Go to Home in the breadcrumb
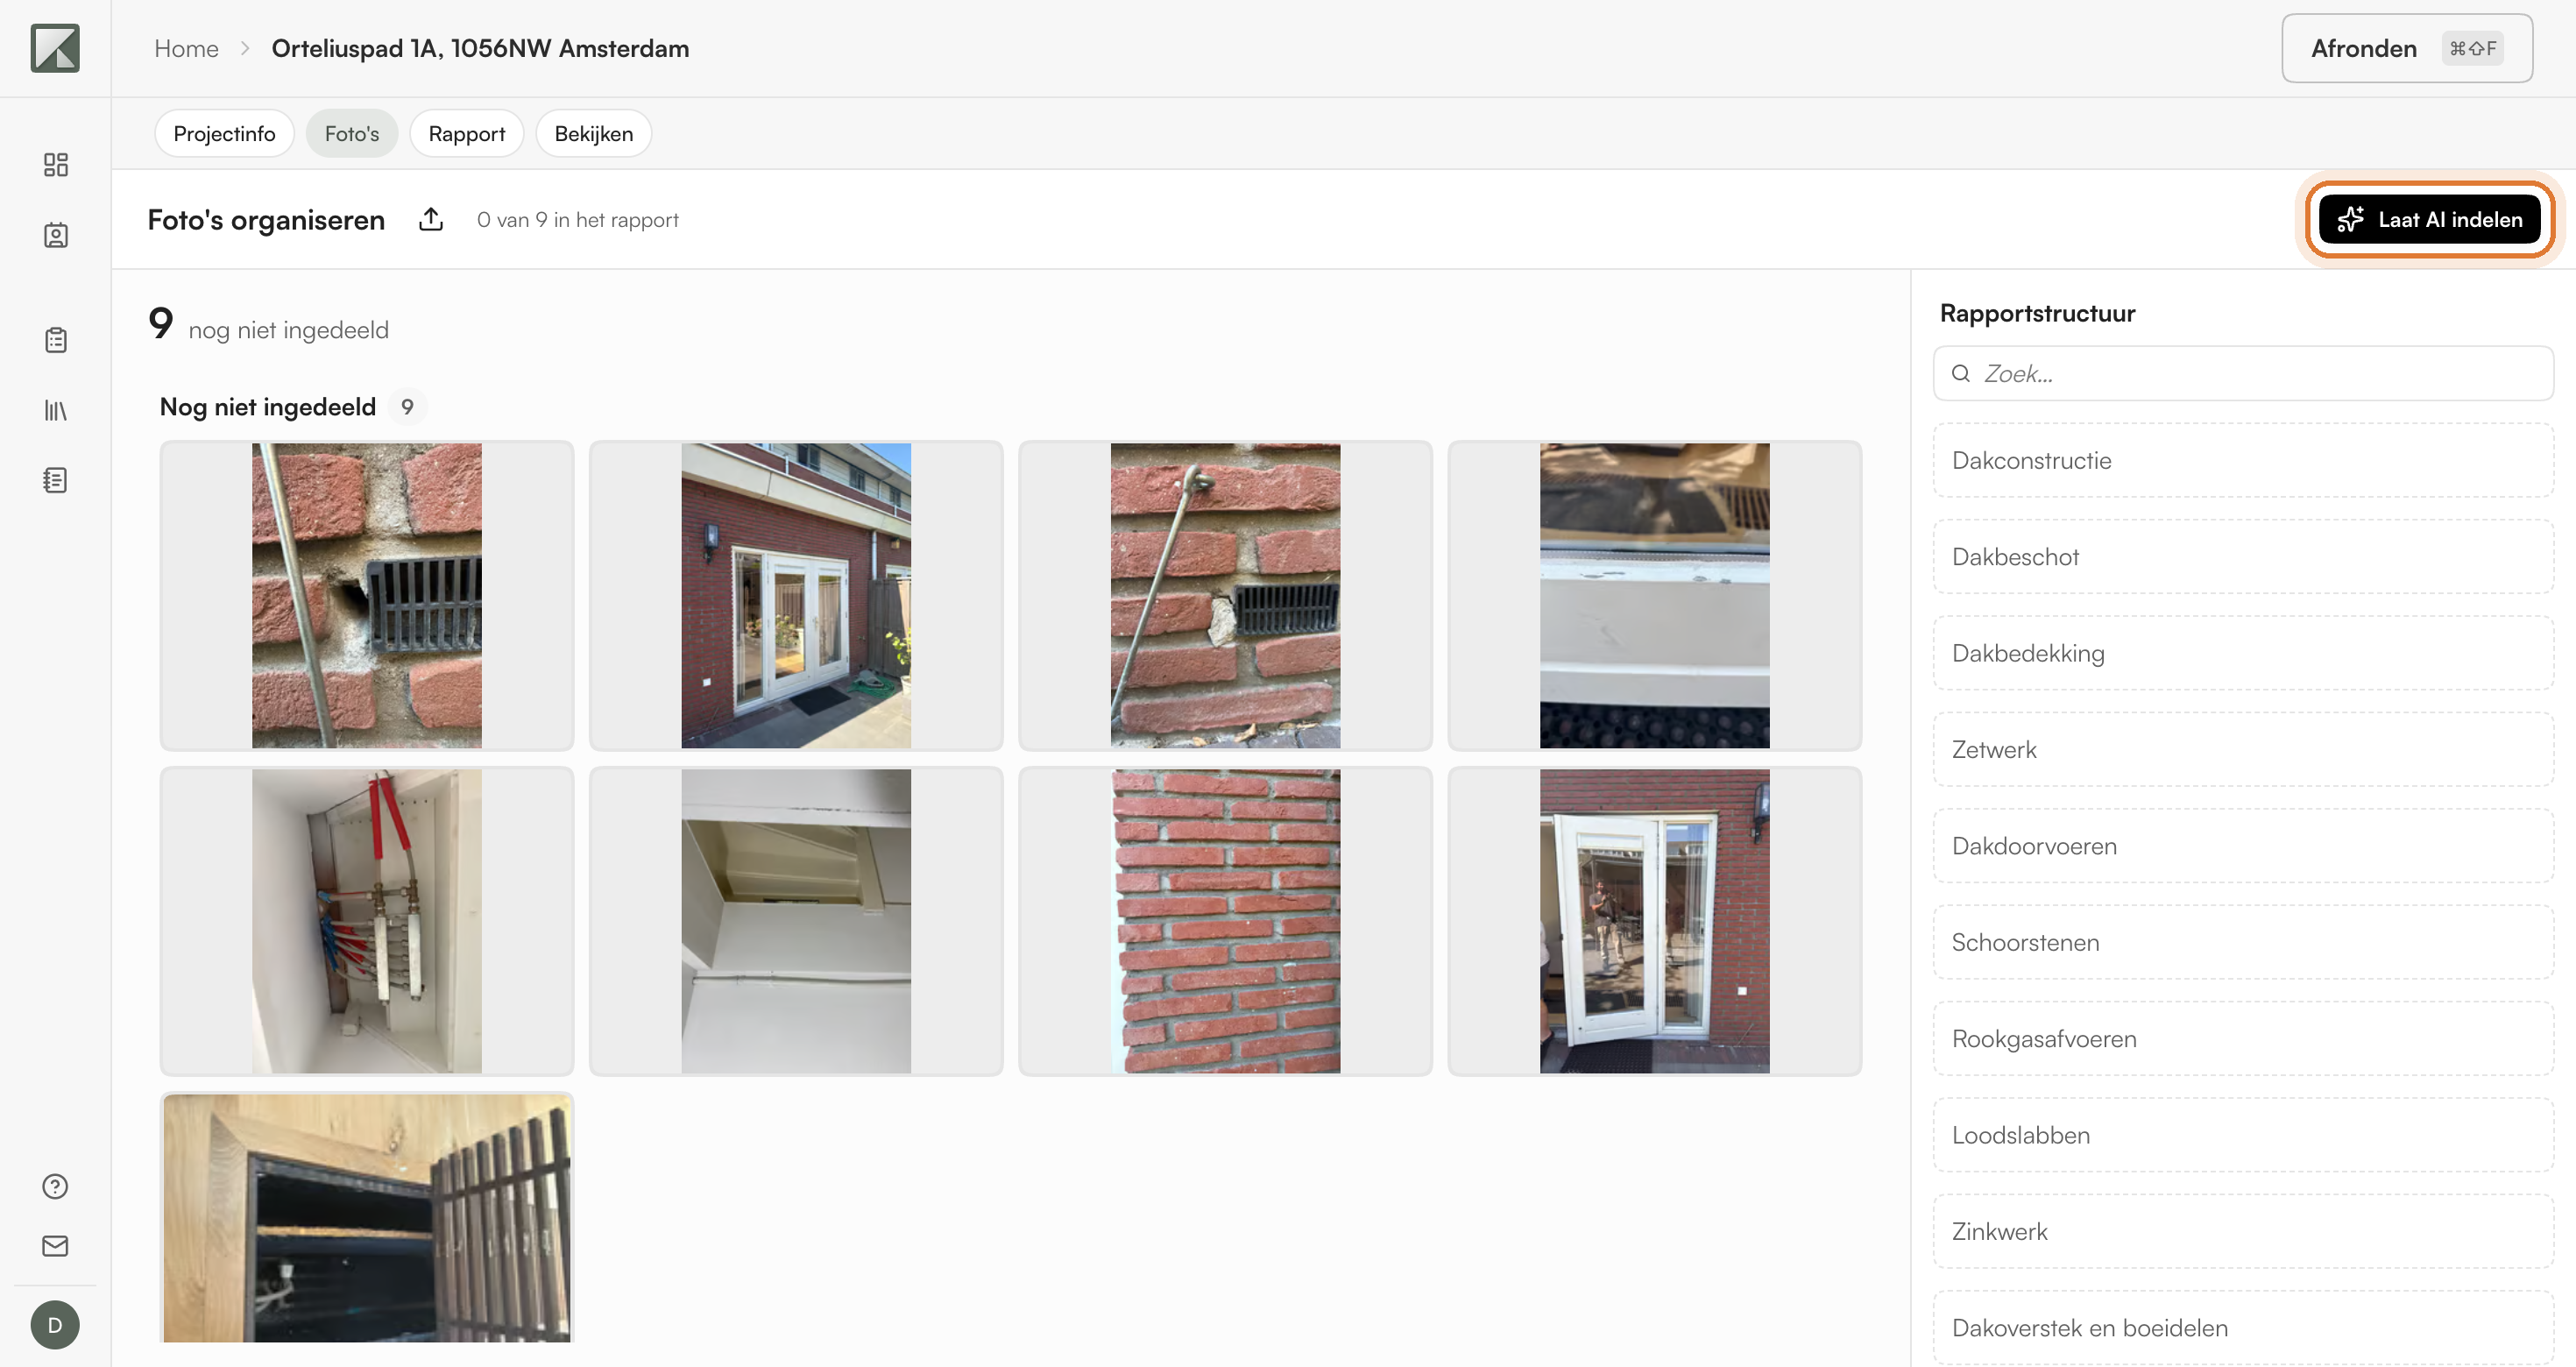This screenshot has height=1367, width=2576. point(186,48)
